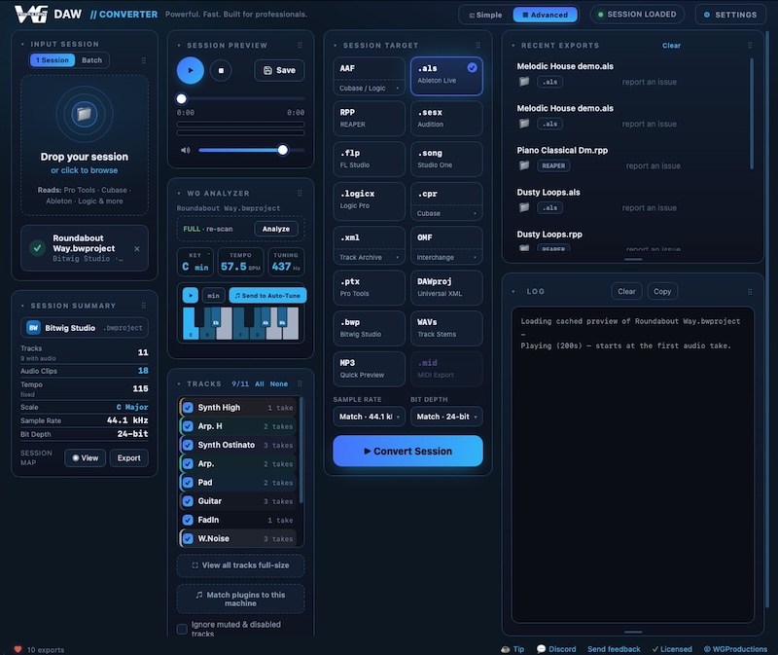Play the key preview in WG Analyzer

pyautogui.click(x=191, y=295)
